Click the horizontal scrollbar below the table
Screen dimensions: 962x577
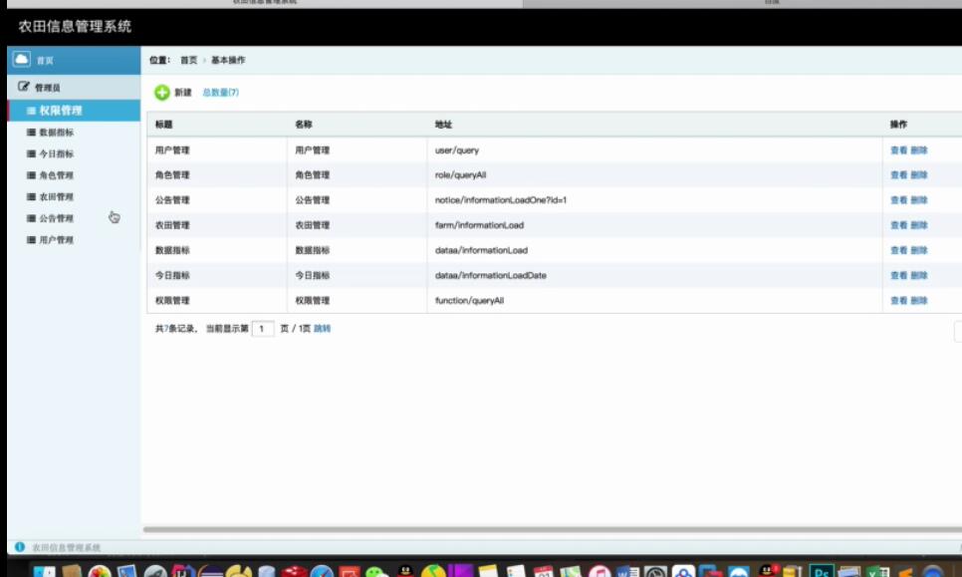[552, 529]
